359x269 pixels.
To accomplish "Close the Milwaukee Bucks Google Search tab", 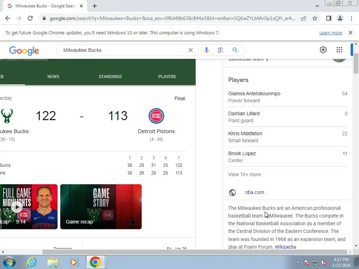I will coord(81,6).
